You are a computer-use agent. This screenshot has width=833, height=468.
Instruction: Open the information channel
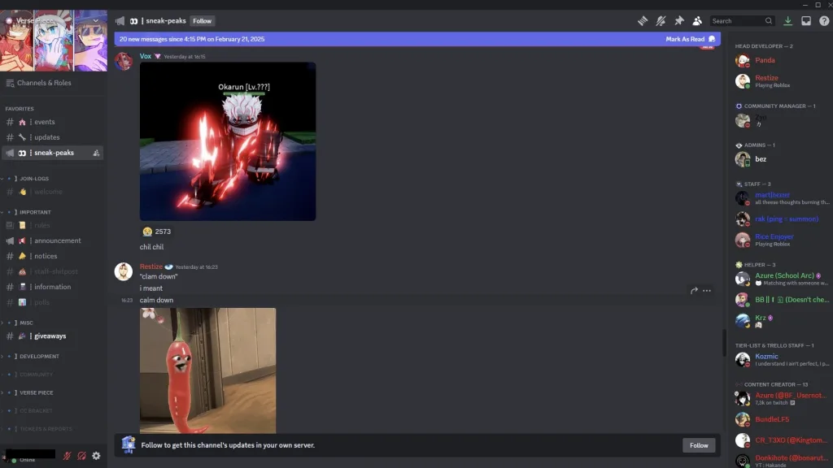pos(52,287)
